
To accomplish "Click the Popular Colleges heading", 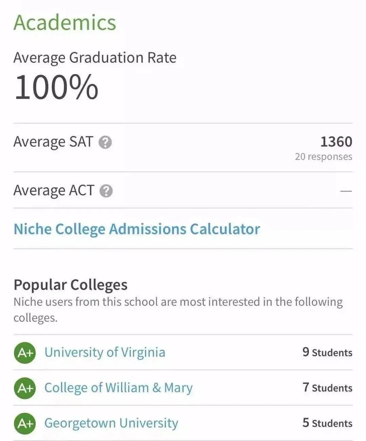I will click(x=70, y=285).
